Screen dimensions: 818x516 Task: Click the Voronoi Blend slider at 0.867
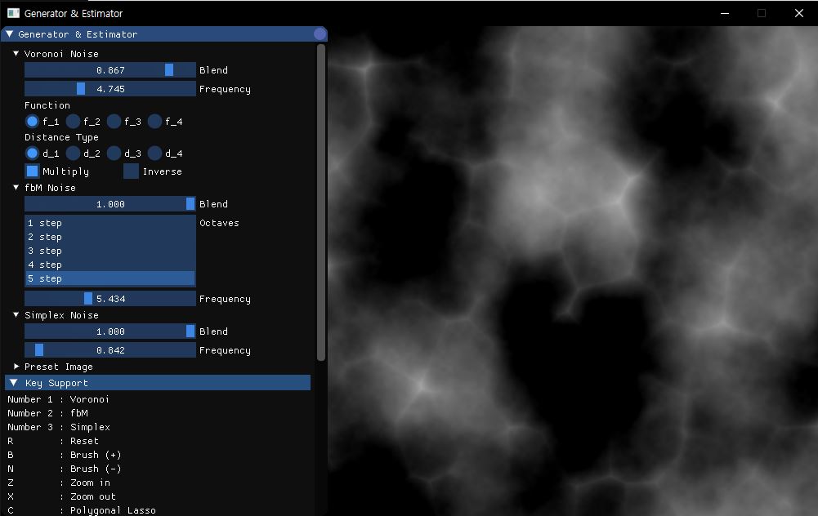pyautogui.click(x=110, y=70)
